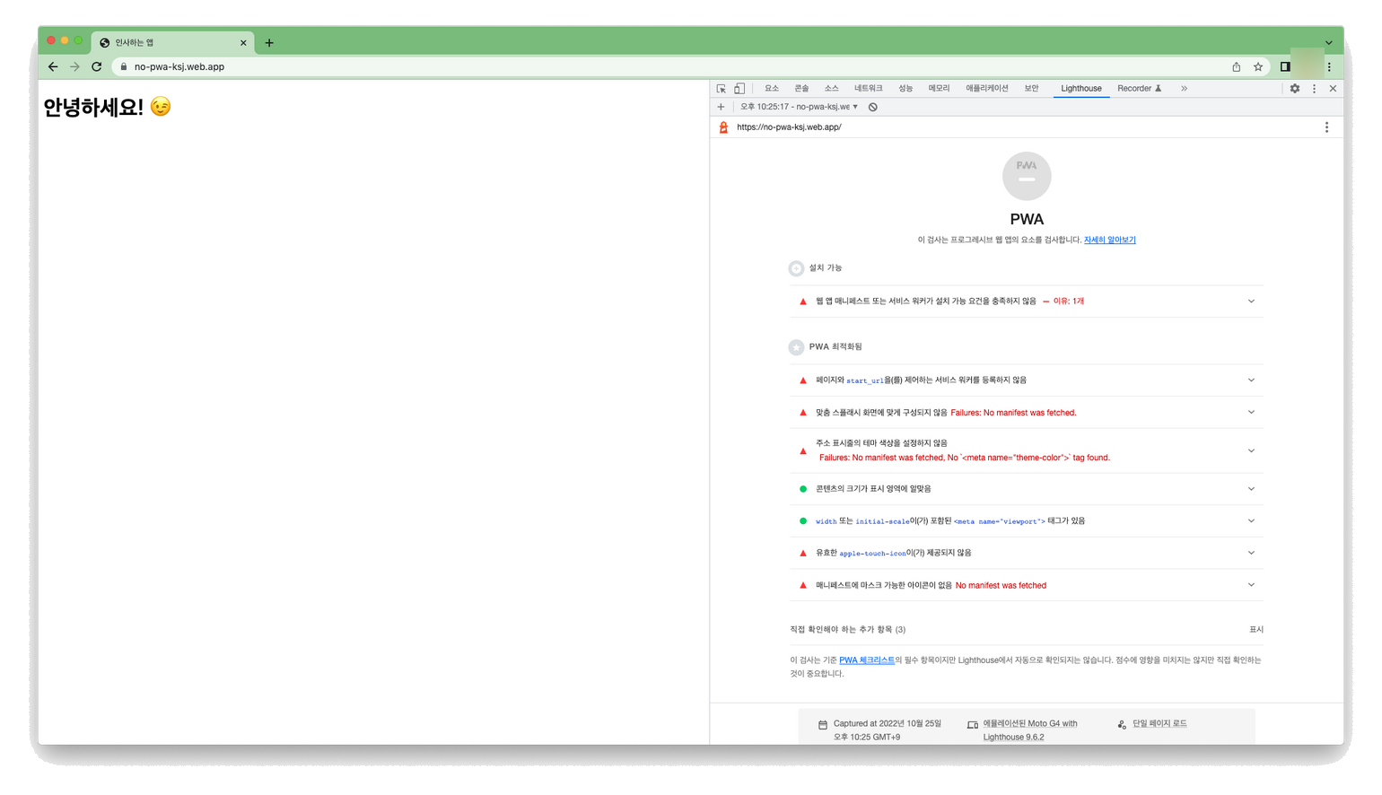Bookmark the page with the star icon
This screenshot has height=795, width=1382.
pos(1258,66)
